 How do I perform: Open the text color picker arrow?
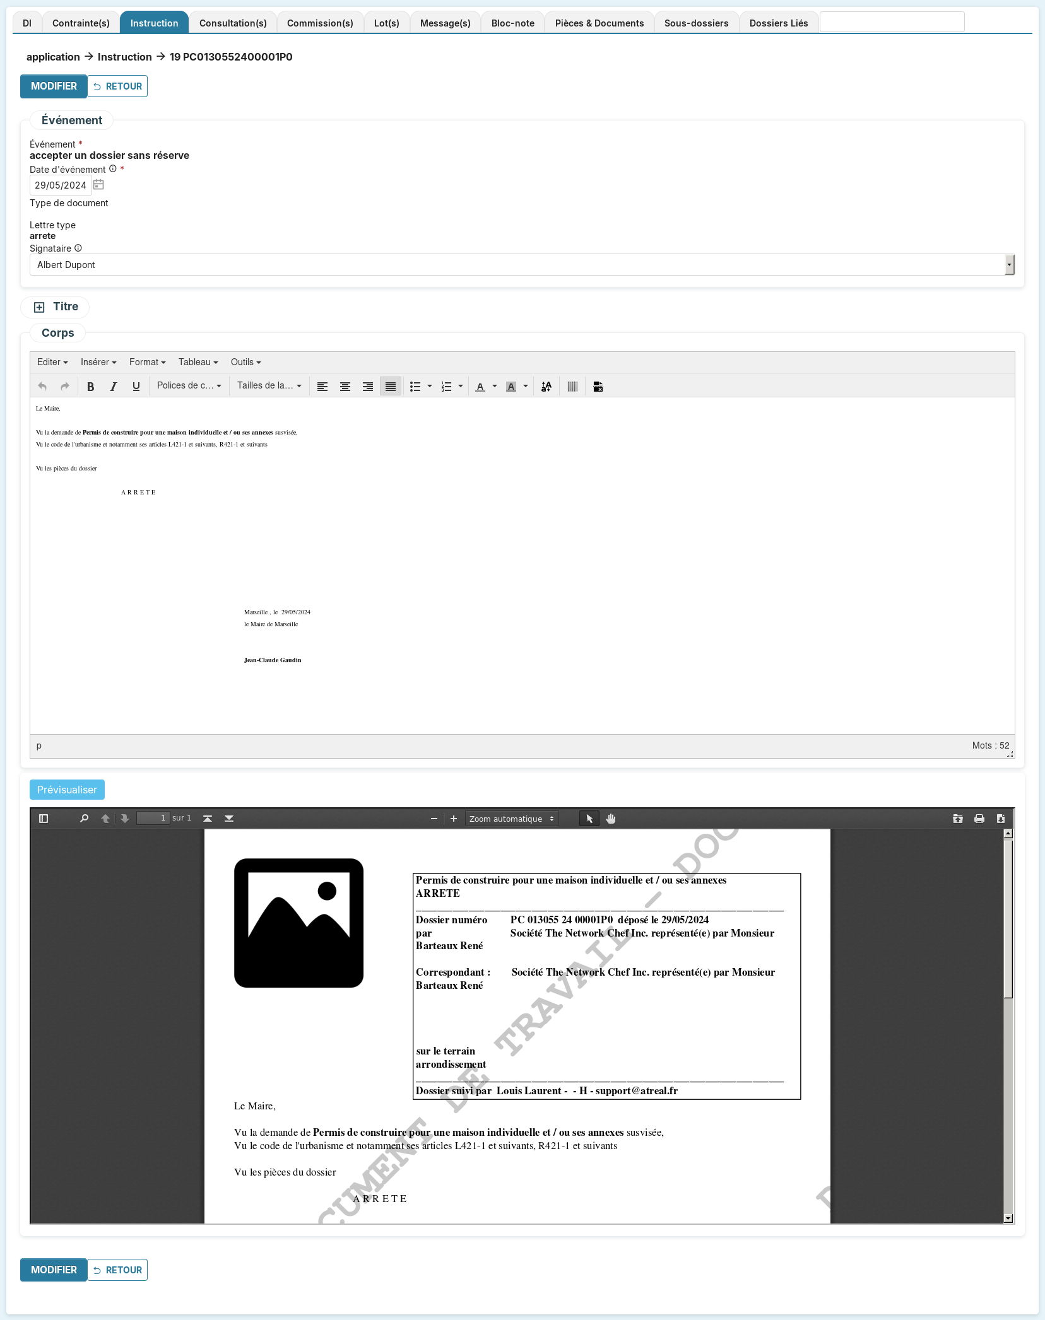click(495, 387)
